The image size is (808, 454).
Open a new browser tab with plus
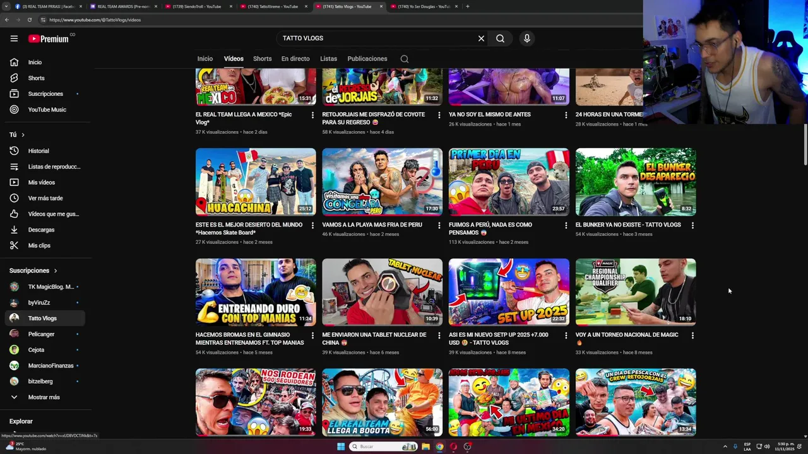tap(467, 6)
